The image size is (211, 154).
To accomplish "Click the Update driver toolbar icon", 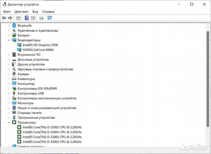I will [41, 18].
